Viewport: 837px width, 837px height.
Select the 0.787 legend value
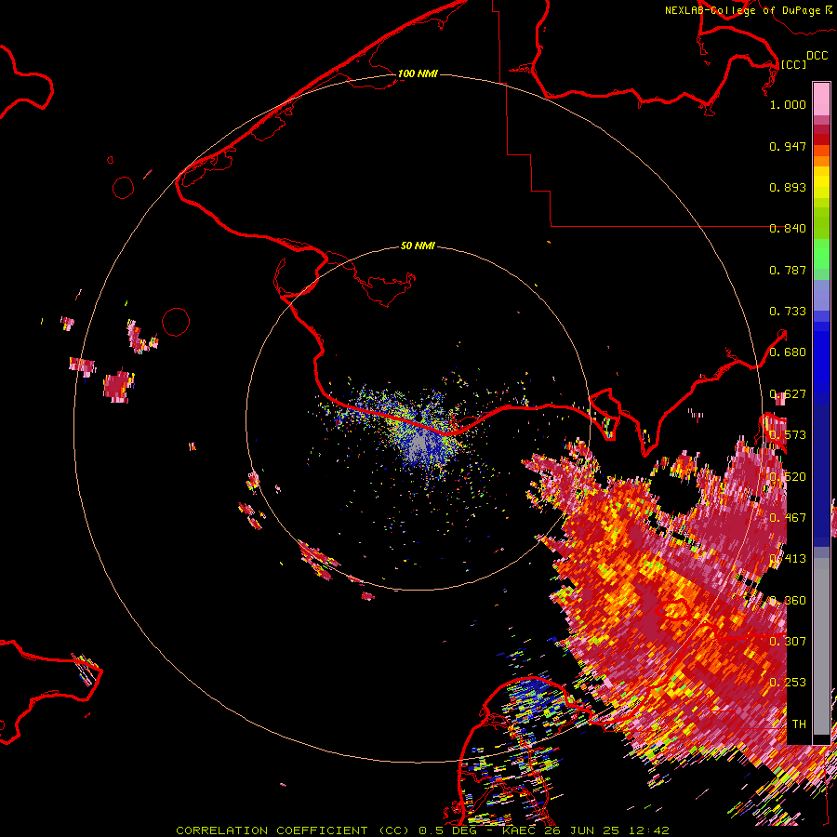click(x=788, y=270)
